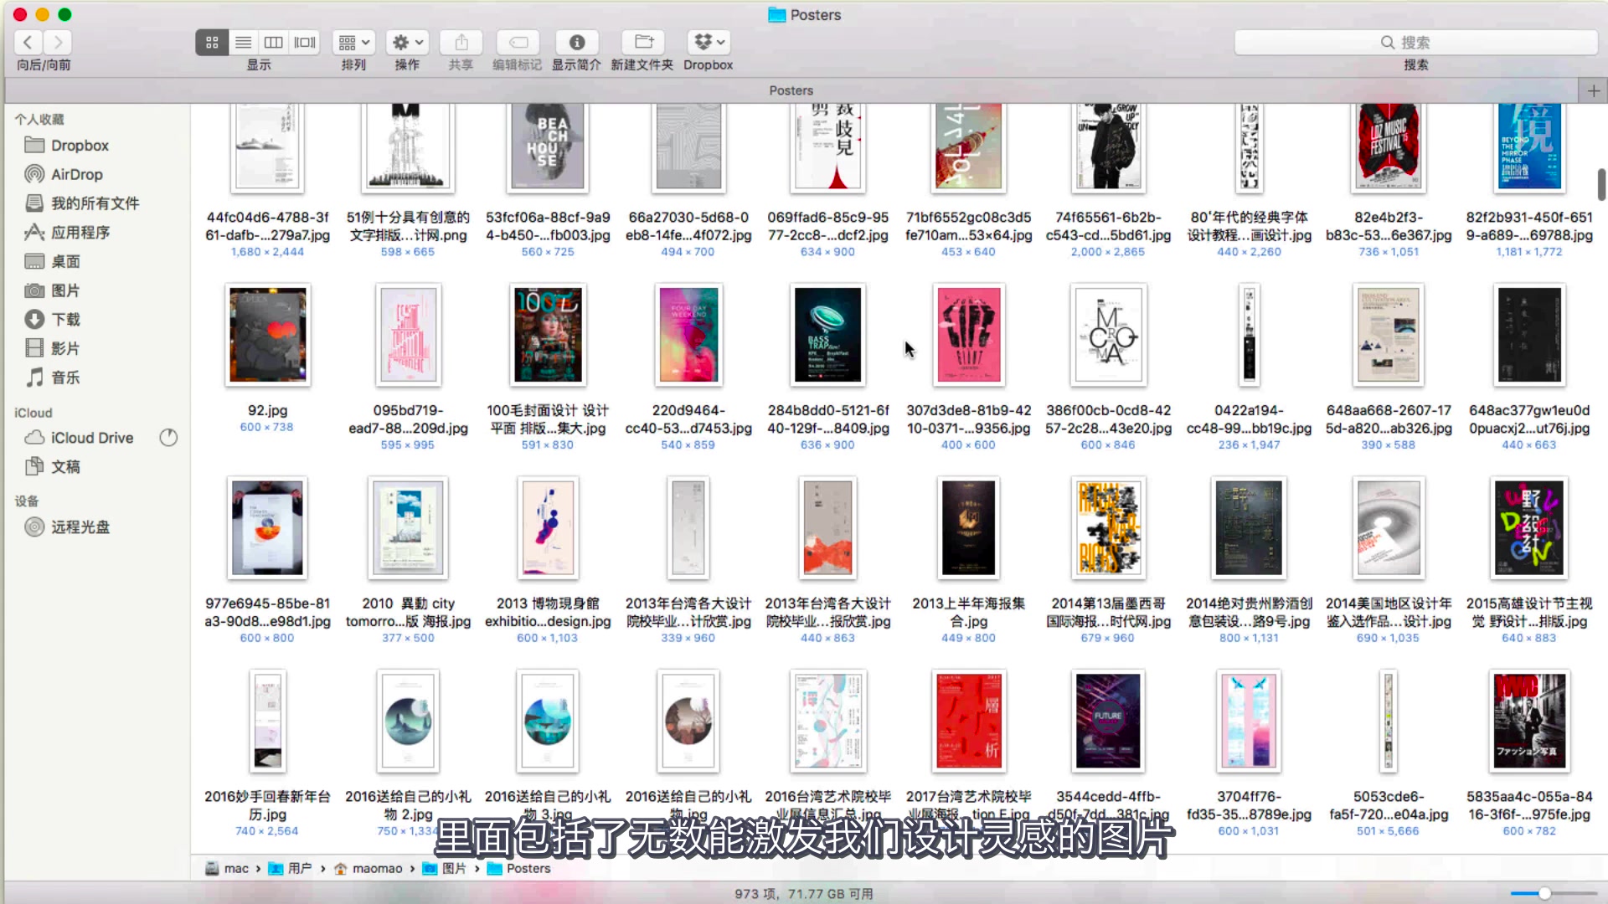Open the arrange (排列) dropdown
The width and height of the screenshot is (1608, 904).
(x=353, y=42)
